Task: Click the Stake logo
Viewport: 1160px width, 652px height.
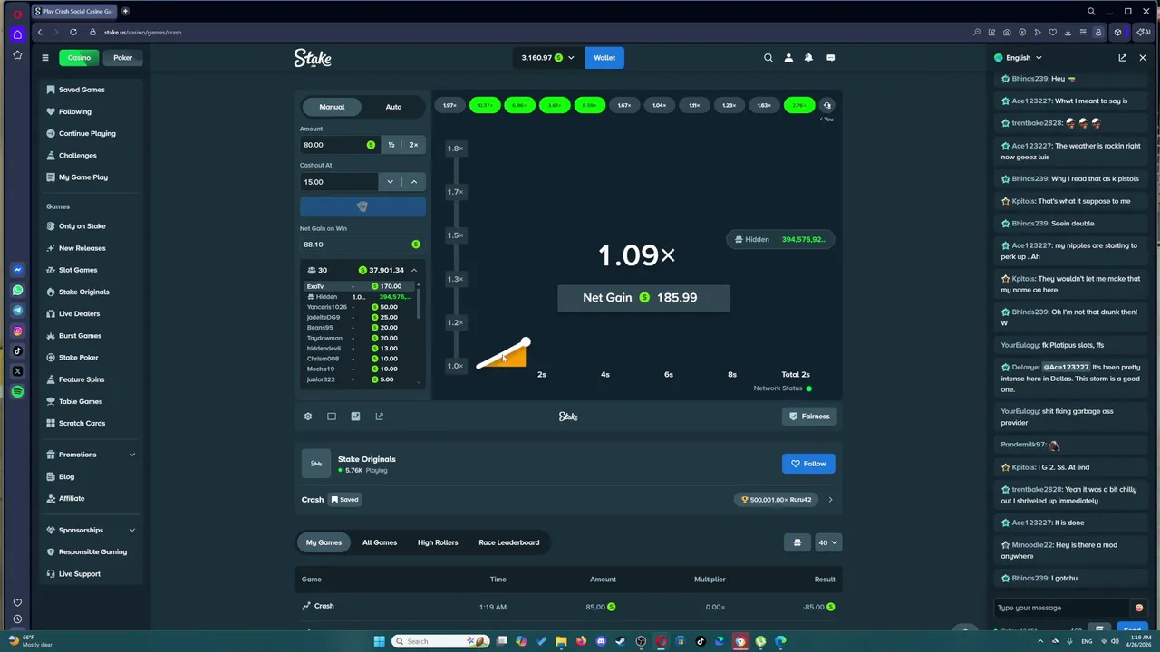Action: pos(313,58)
